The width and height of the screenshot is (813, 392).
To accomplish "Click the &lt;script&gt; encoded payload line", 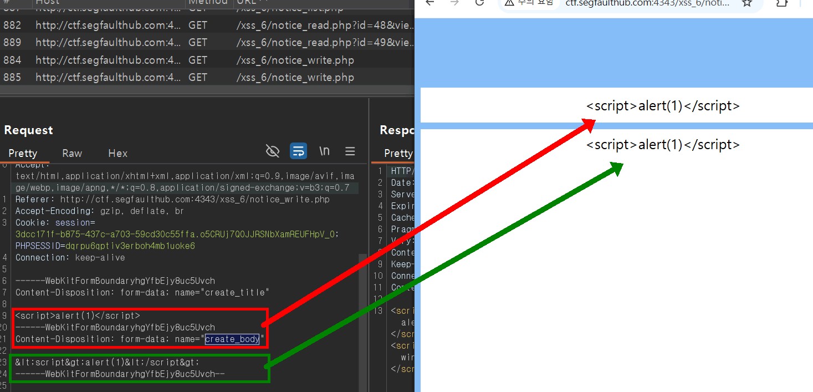I will click(x=107, y=362).
